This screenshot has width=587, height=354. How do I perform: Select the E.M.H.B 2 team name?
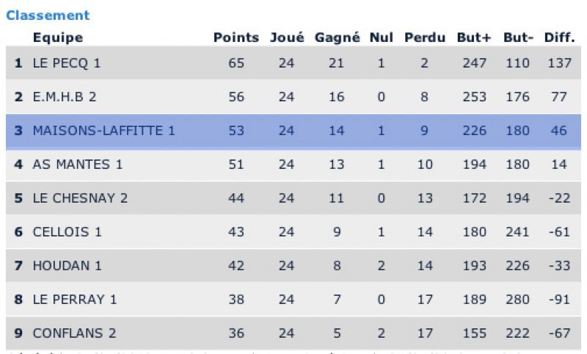point(65,97)
